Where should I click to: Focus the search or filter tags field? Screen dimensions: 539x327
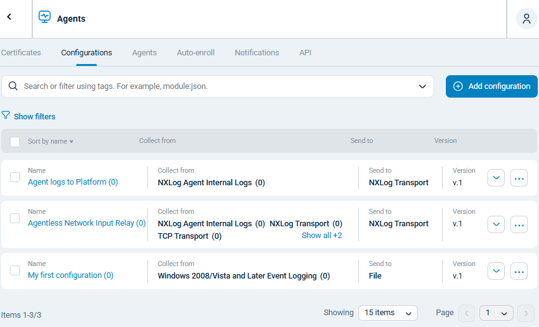click(x=217, y=86)
